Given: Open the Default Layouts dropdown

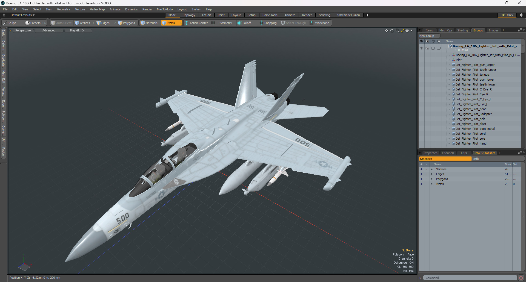Looking at the screenshot, I should (x=22, y=15).
